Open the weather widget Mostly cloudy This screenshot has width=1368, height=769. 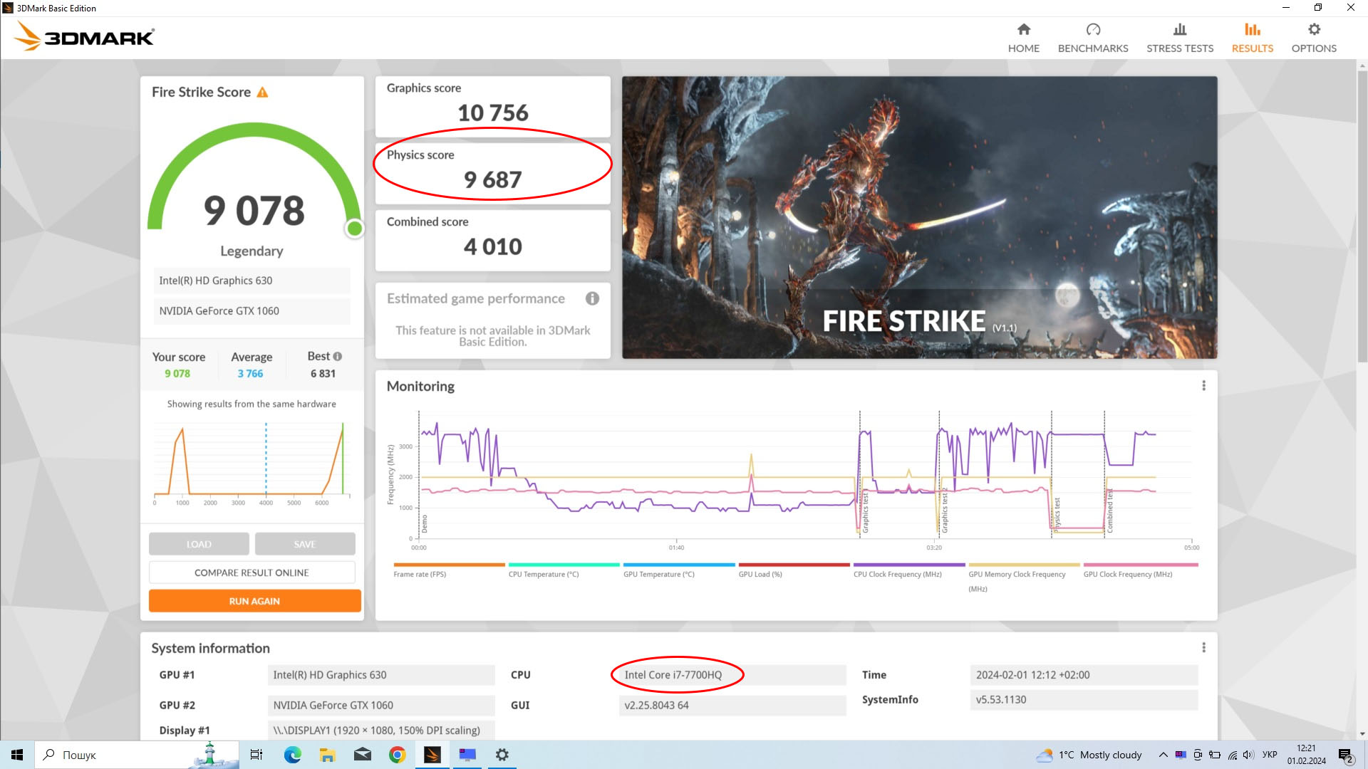1089,755
